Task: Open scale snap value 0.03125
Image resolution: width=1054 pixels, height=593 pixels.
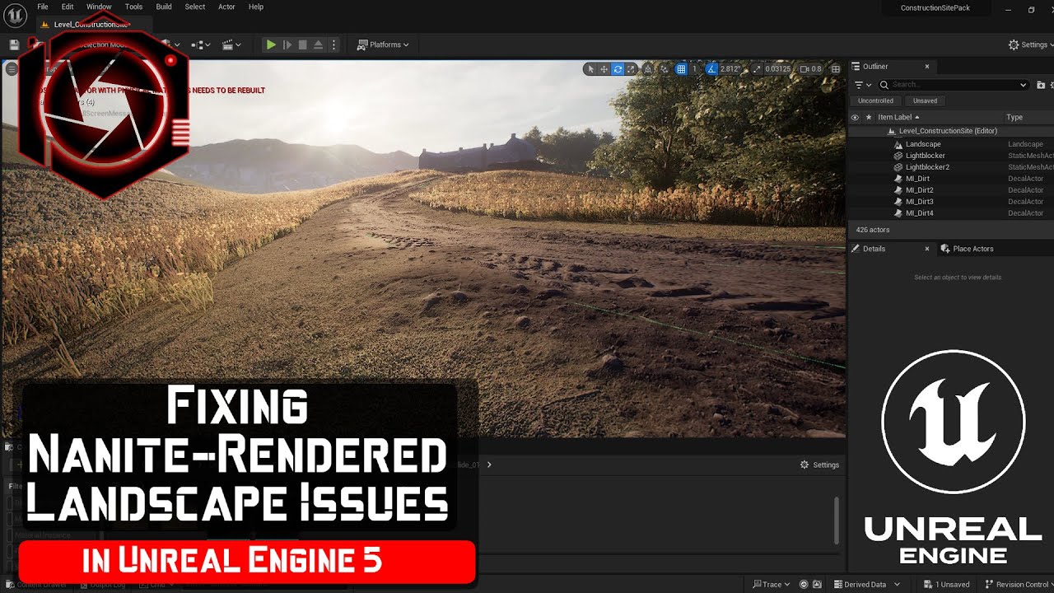Action: [x=778, y=69]
